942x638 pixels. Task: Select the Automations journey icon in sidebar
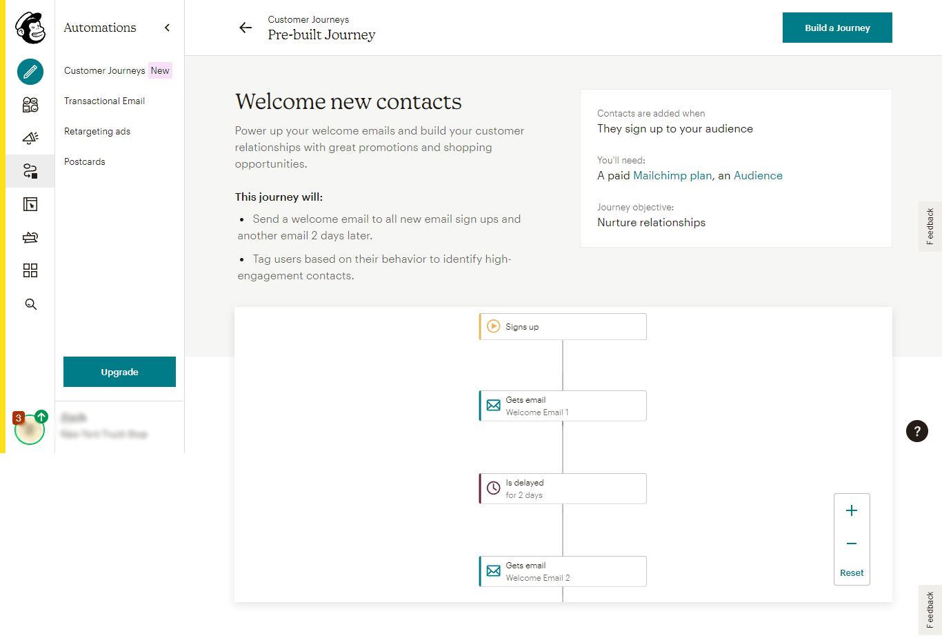click(30, 171)
